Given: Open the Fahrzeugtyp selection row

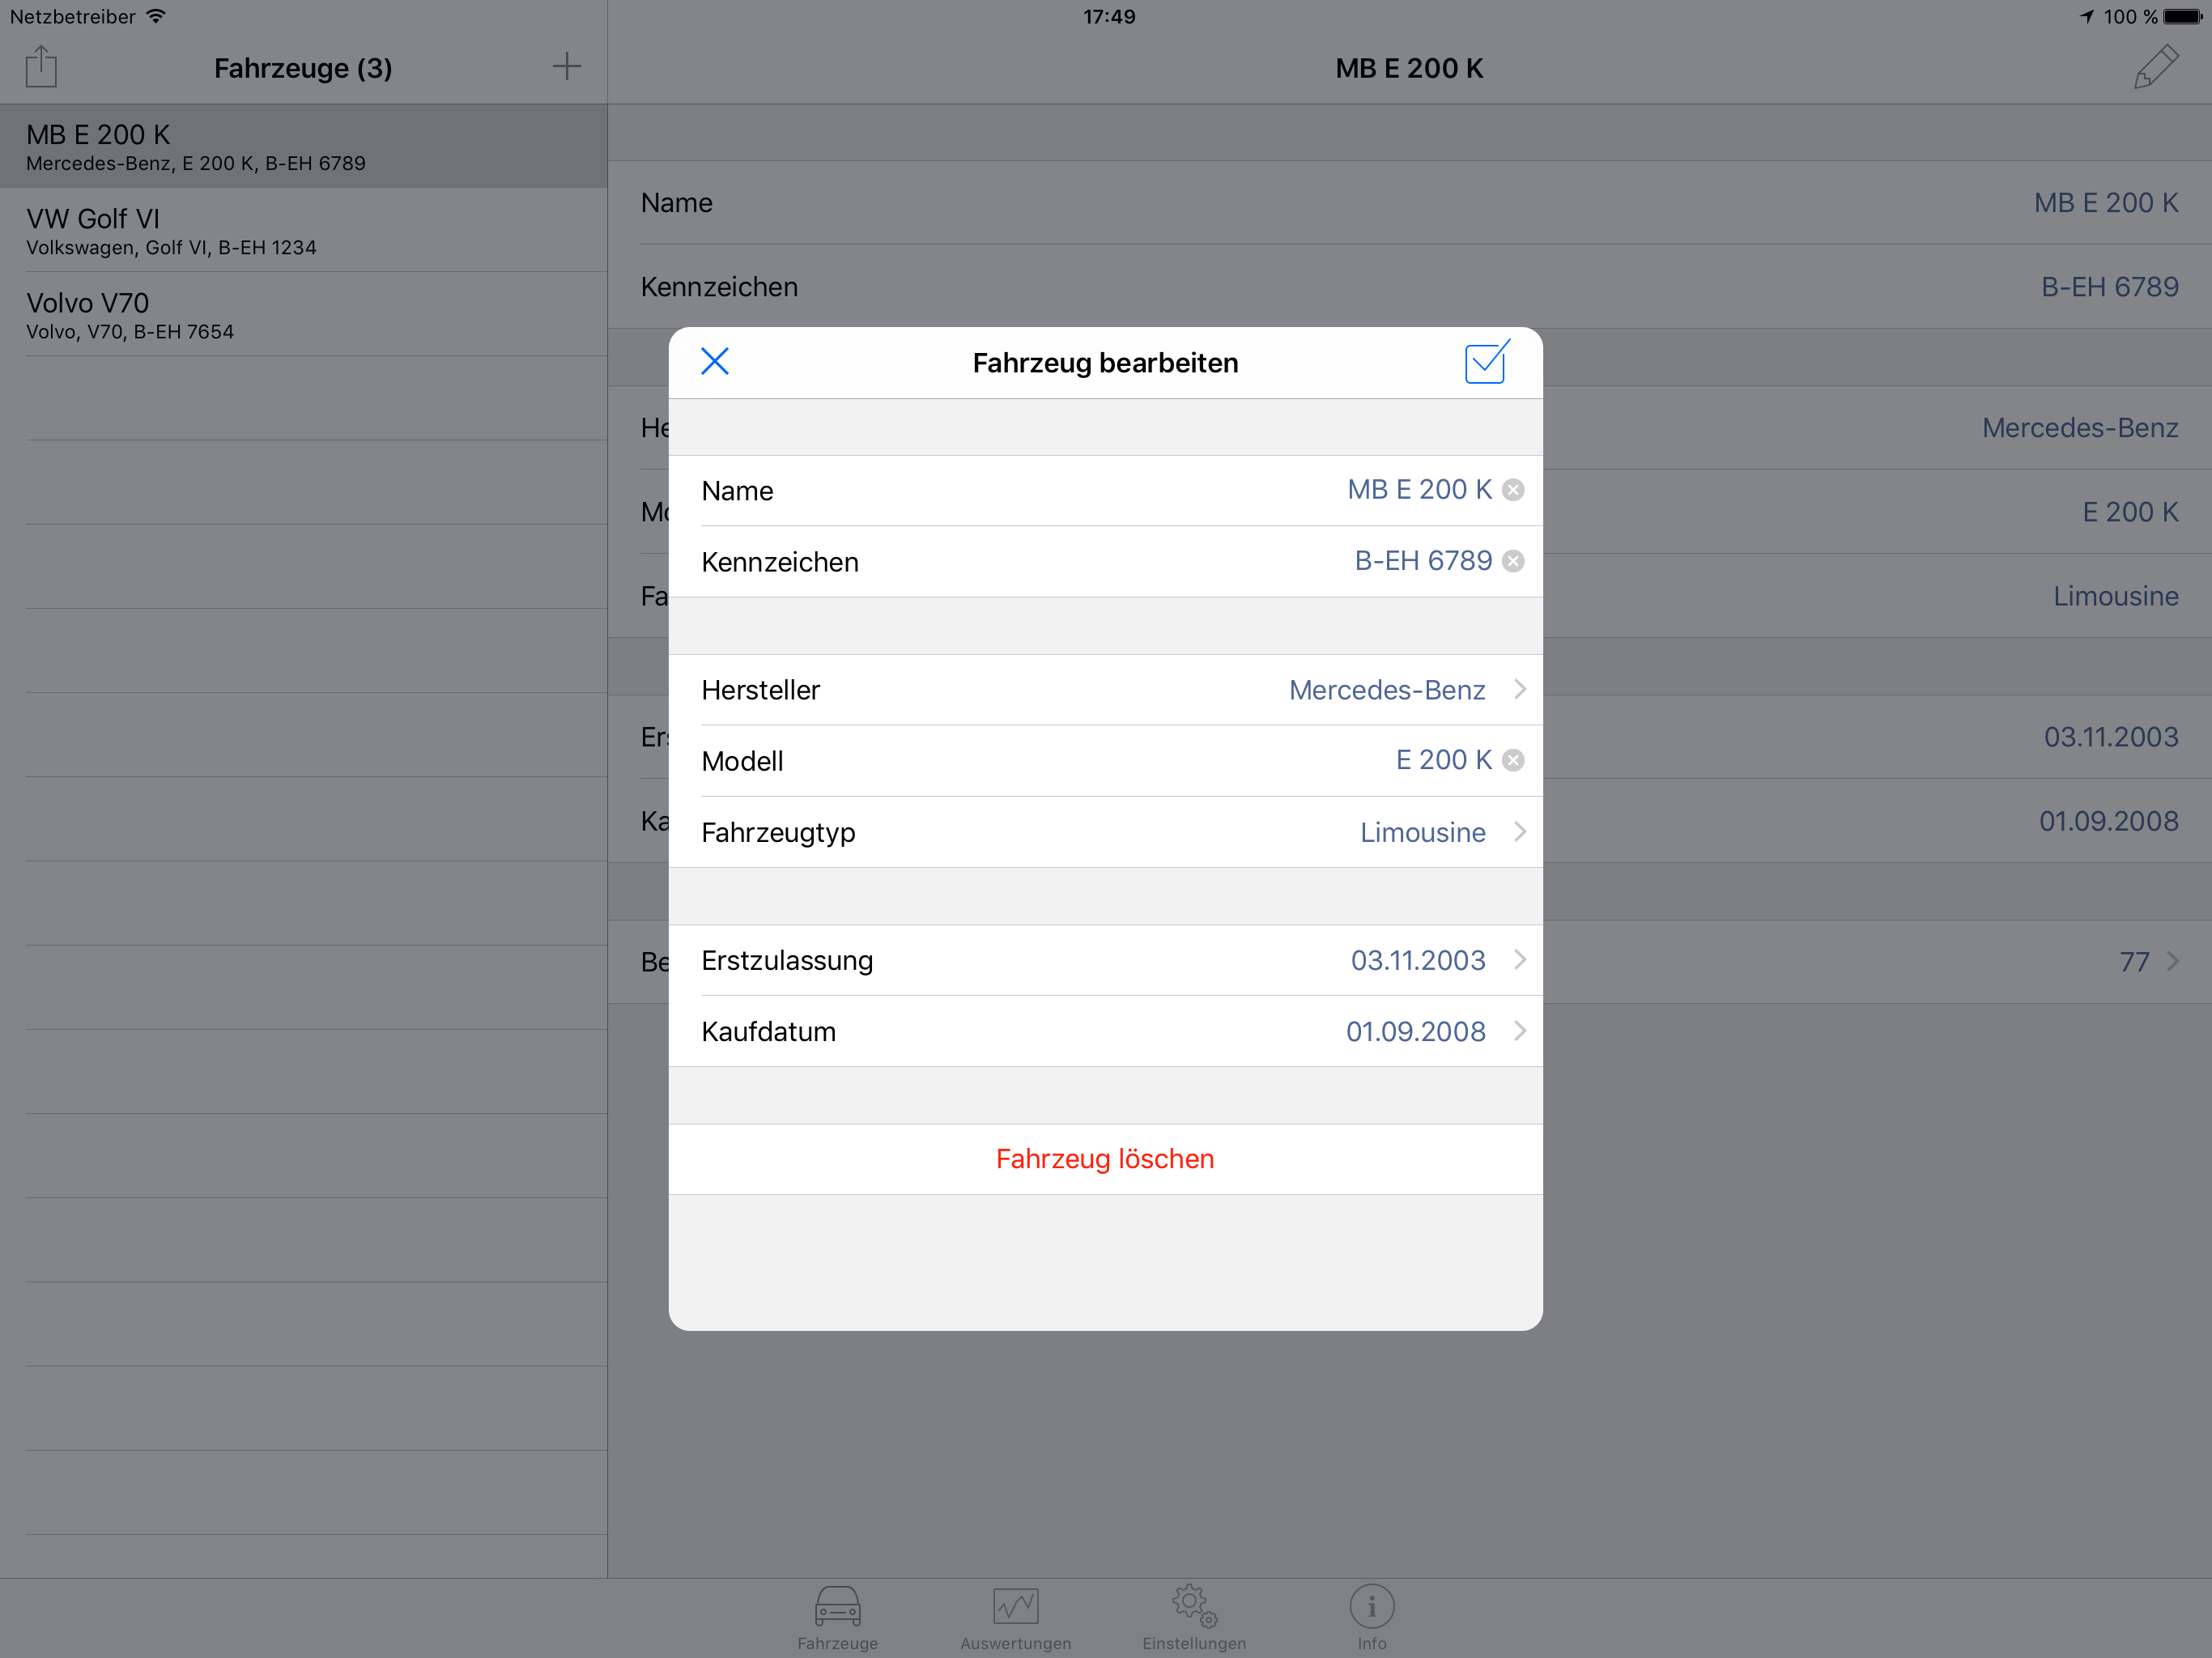Looking at the screenshot, I should pos(1105,832).
